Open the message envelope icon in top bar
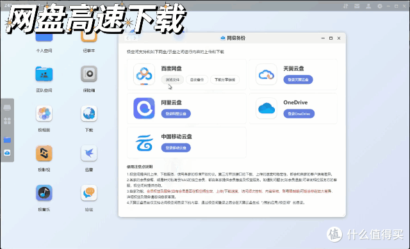 (x=357, y=6)
